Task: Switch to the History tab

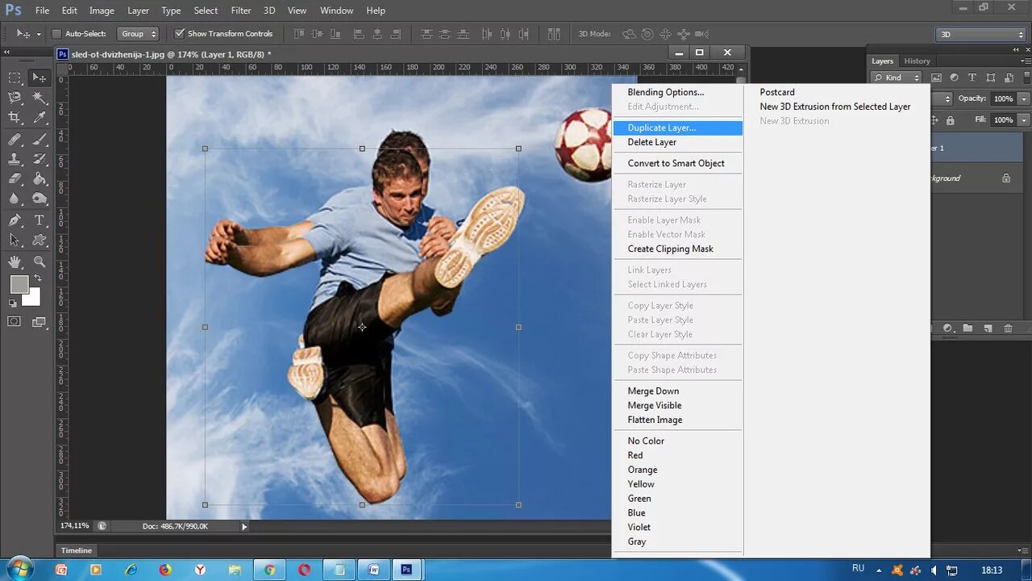Action: (917, 61)
